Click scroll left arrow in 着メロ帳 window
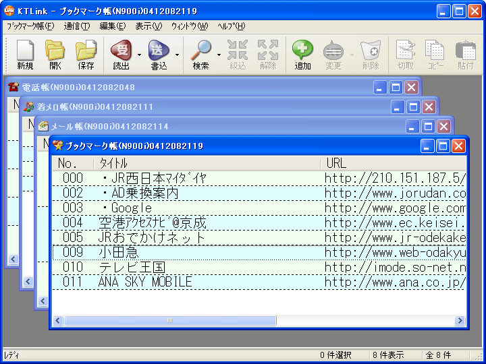The width and height of the screenshot is (486, 364). click(x=28, y=281)
